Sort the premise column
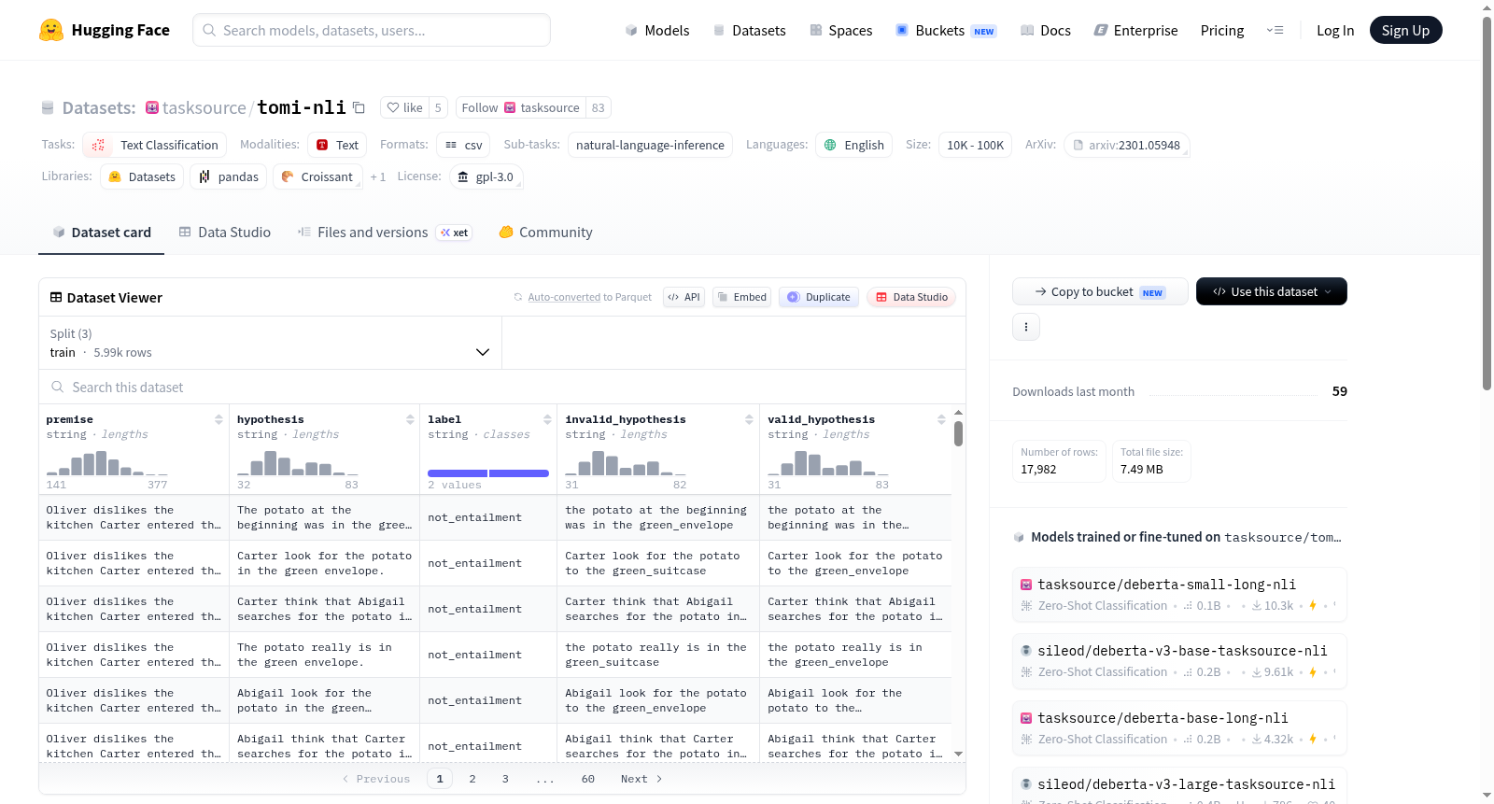 point(218,419)
